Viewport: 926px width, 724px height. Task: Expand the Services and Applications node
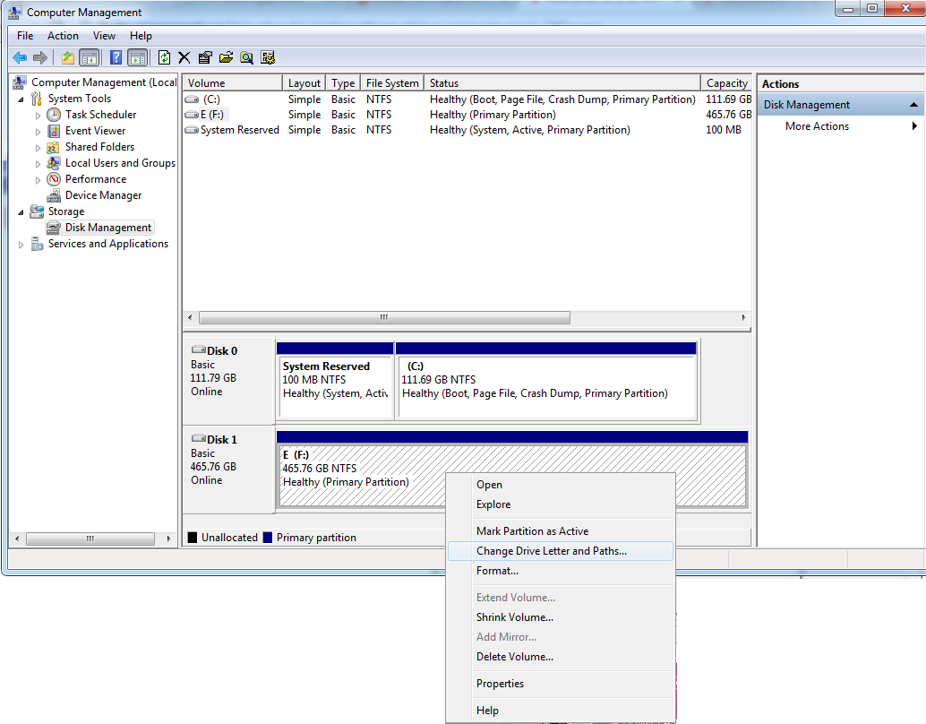tap(21, 244)
